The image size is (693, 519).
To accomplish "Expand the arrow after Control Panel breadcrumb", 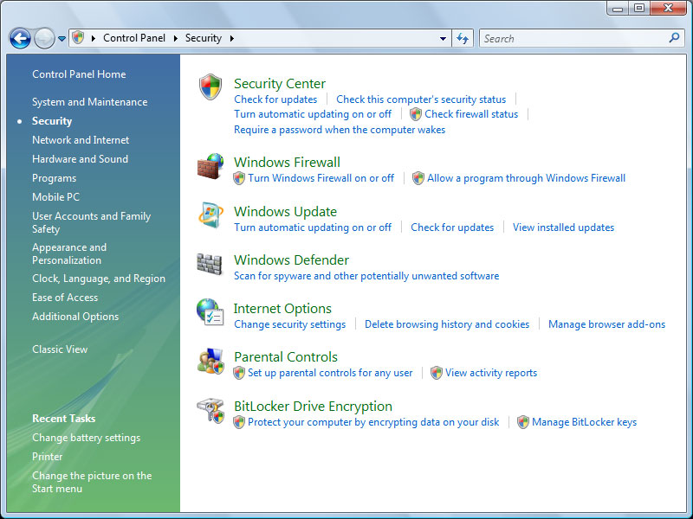I will (176, 38).
